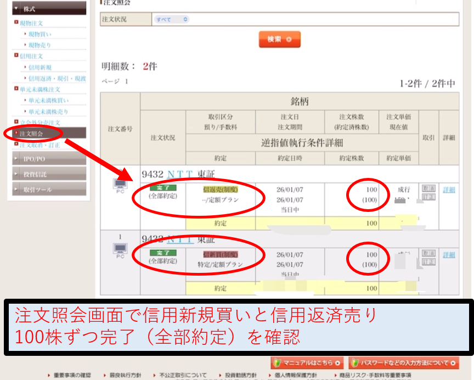This screenshot has width=474, height=380.
Task: Click the shield icon on パスワードなどの入力方法について button
Action: click(x=355, y=364)
